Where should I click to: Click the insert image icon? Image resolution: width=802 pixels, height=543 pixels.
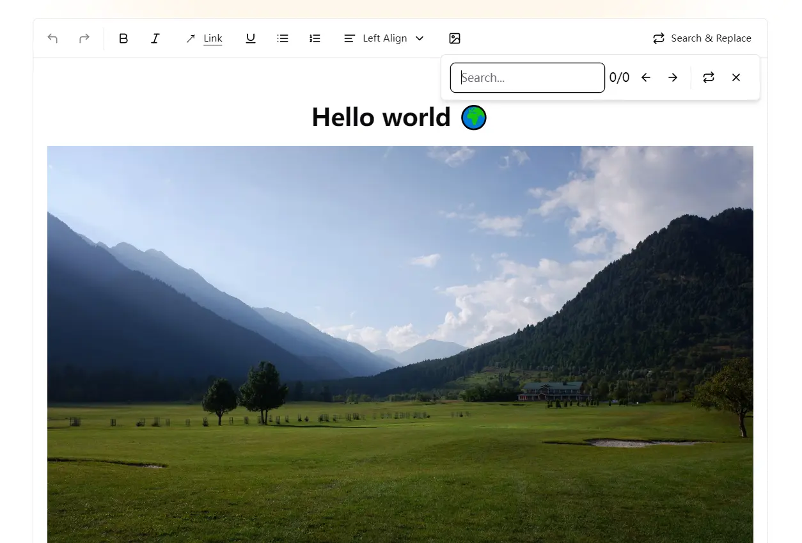455,38
